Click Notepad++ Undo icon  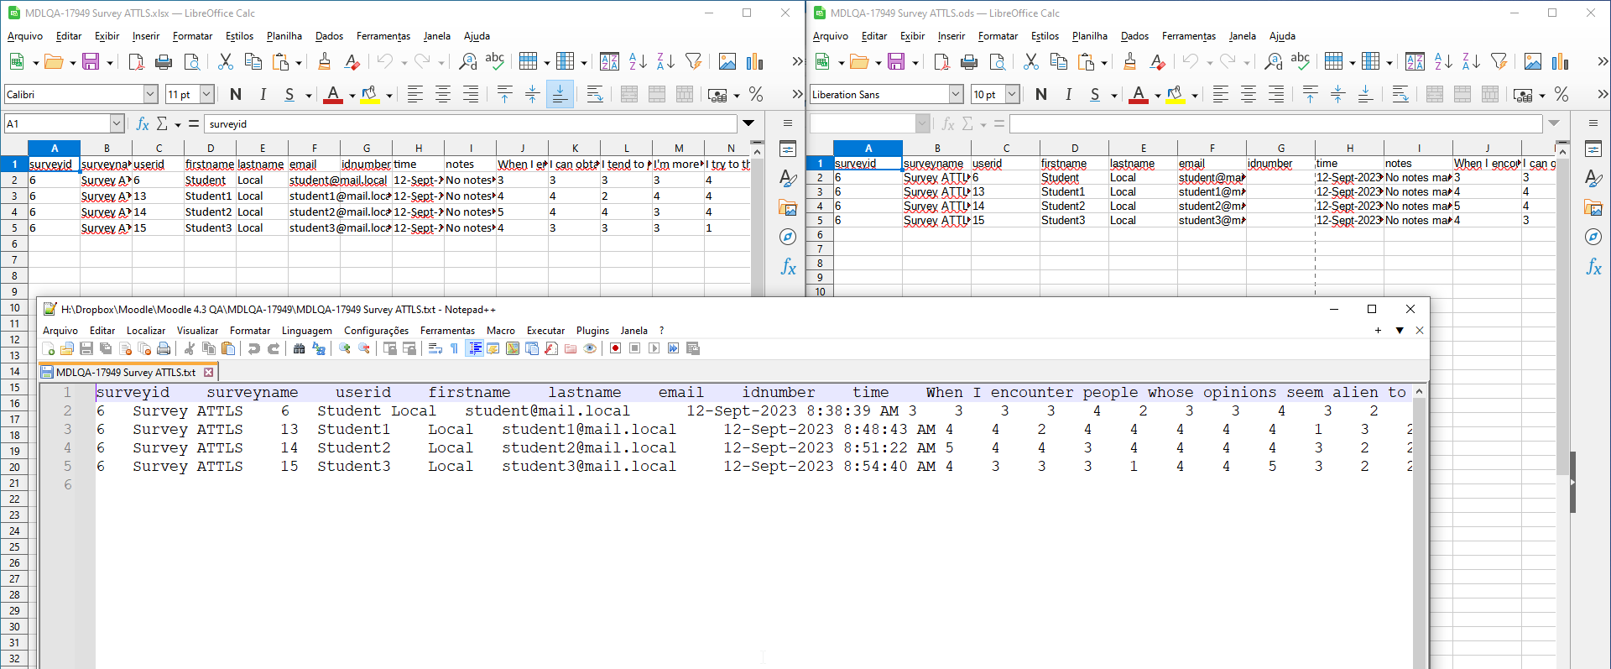pyautogui.click(x=253, y=348)
